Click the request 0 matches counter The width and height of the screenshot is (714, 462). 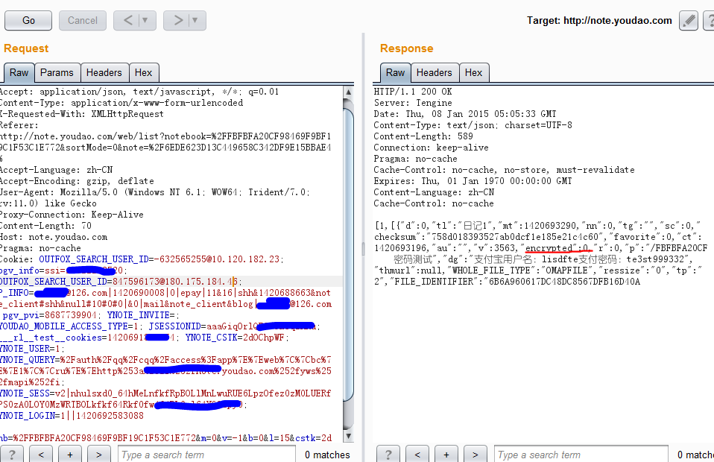pyautogui.click(x=327, y=455)
